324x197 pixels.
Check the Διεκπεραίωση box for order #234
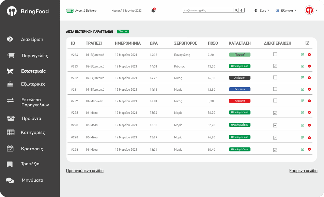pyautogui.click(x=275, y=54)
